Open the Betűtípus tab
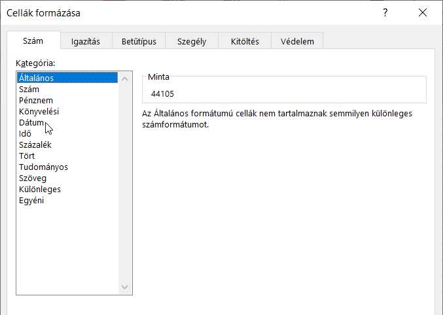This screenshot has height=315, width=443. (x=139, y=41)
